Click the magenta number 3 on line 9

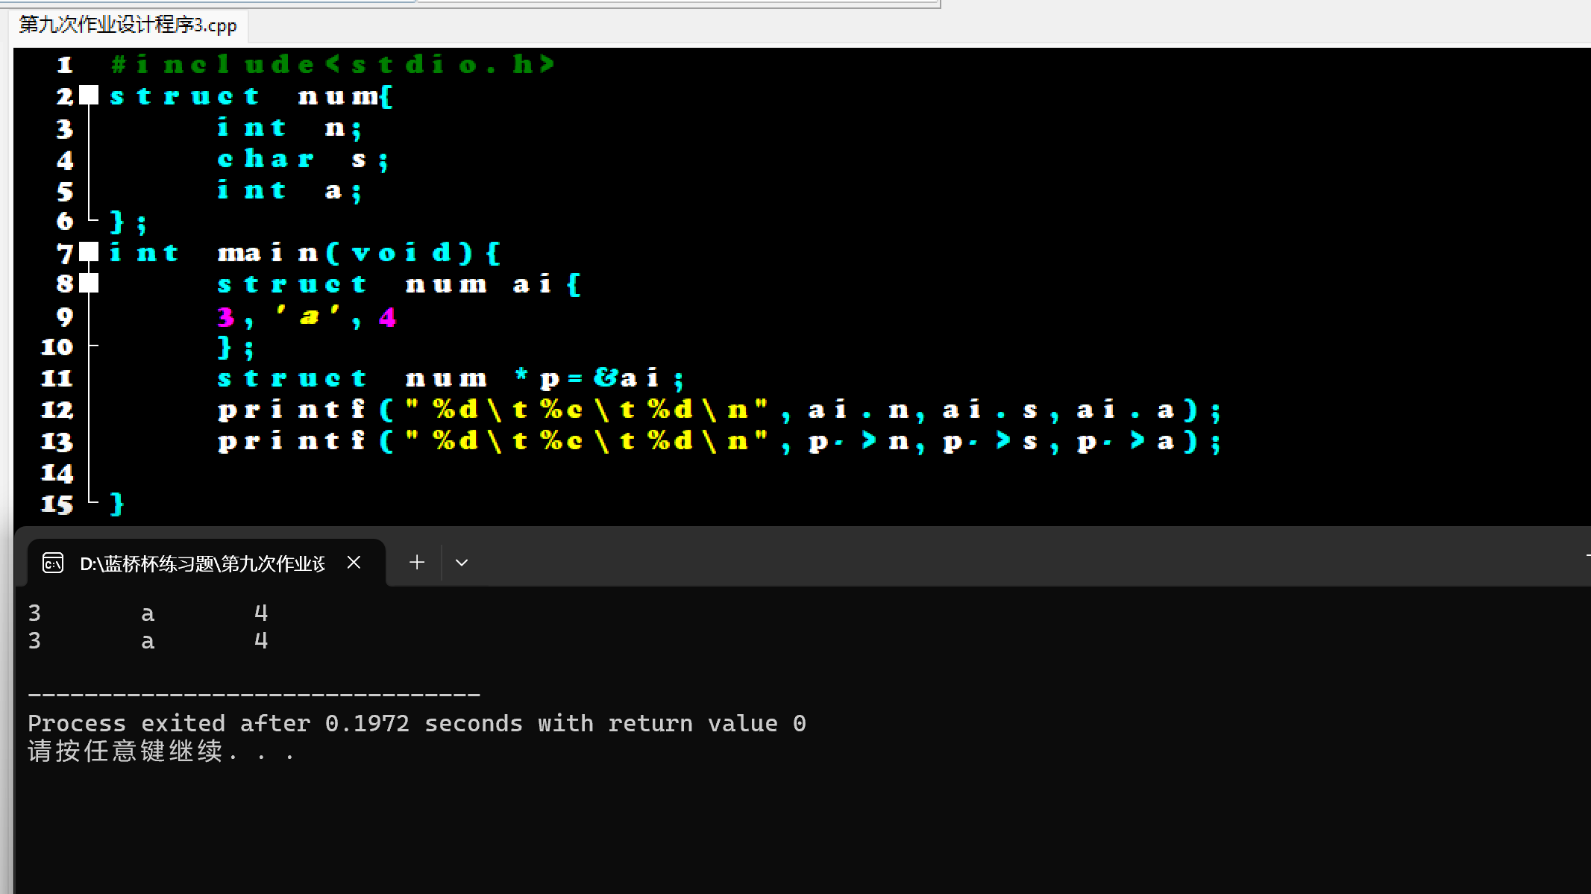coord(226,317)
